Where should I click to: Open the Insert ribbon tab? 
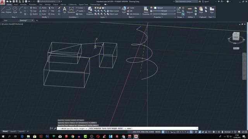pyautogui.click(x=16, y=5)
